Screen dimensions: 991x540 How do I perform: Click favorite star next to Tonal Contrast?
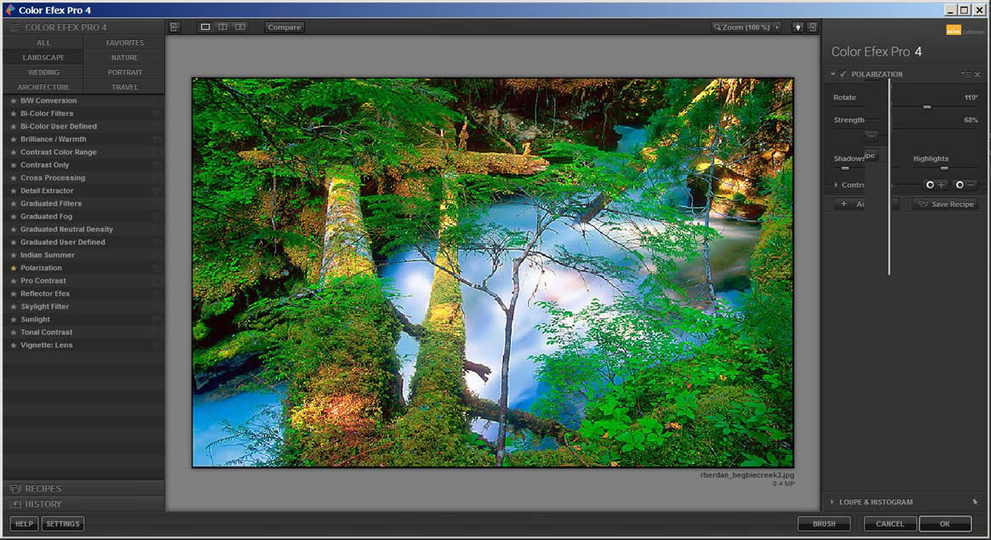click(x=14, y=333)
